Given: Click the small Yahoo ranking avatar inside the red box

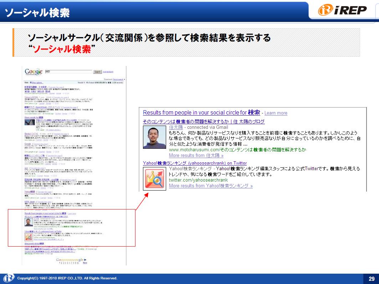Looking at the screenshot, I should click(x=29, y=237).
